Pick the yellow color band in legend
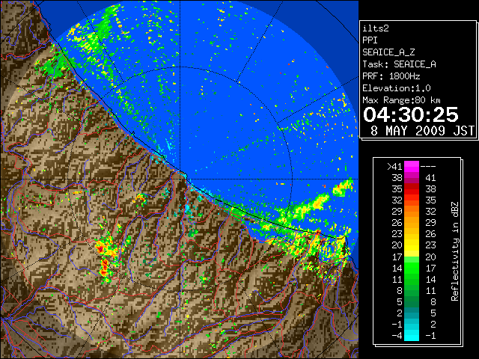The height and width of the screenshot is (359, 479). (412, 245)
